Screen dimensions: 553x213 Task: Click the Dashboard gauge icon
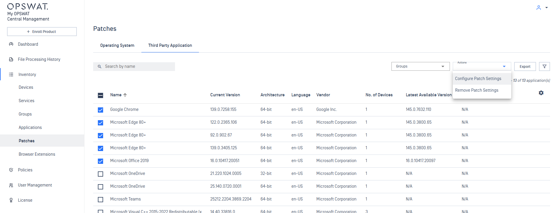point(11,44)
